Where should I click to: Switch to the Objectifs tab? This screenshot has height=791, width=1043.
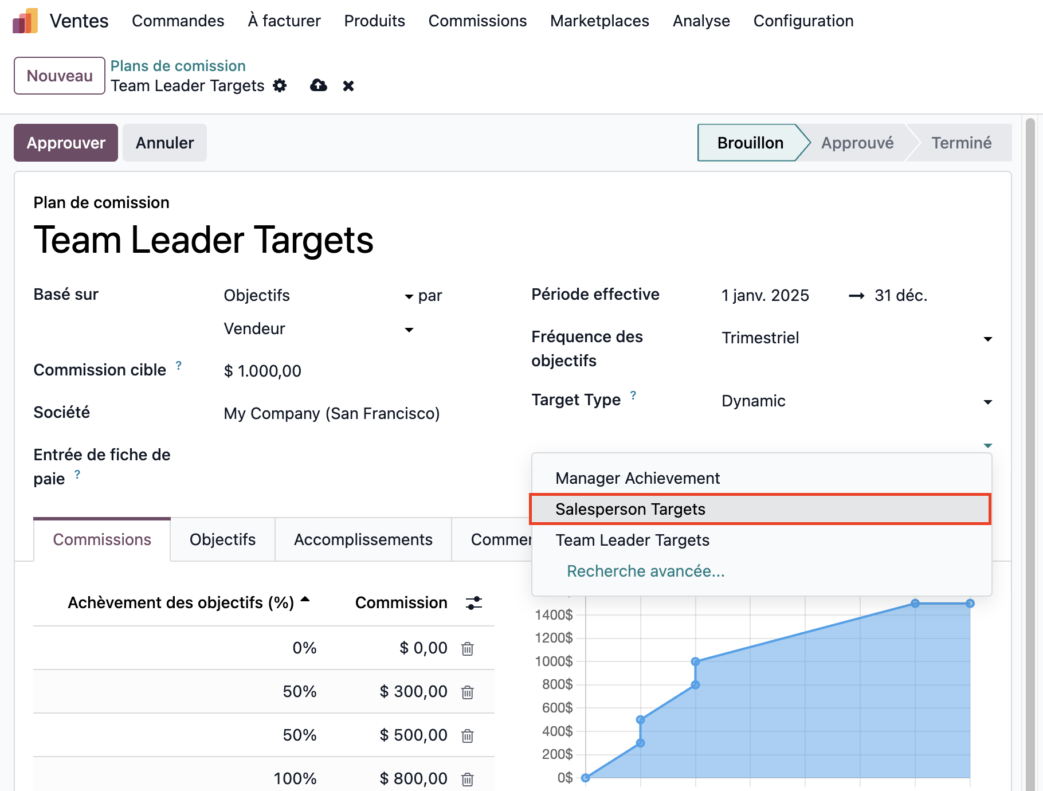(223, 540)
